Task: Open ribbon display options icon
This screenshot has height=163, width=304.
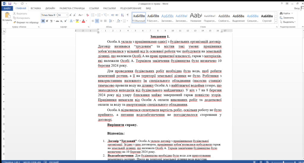Action: 287,4
